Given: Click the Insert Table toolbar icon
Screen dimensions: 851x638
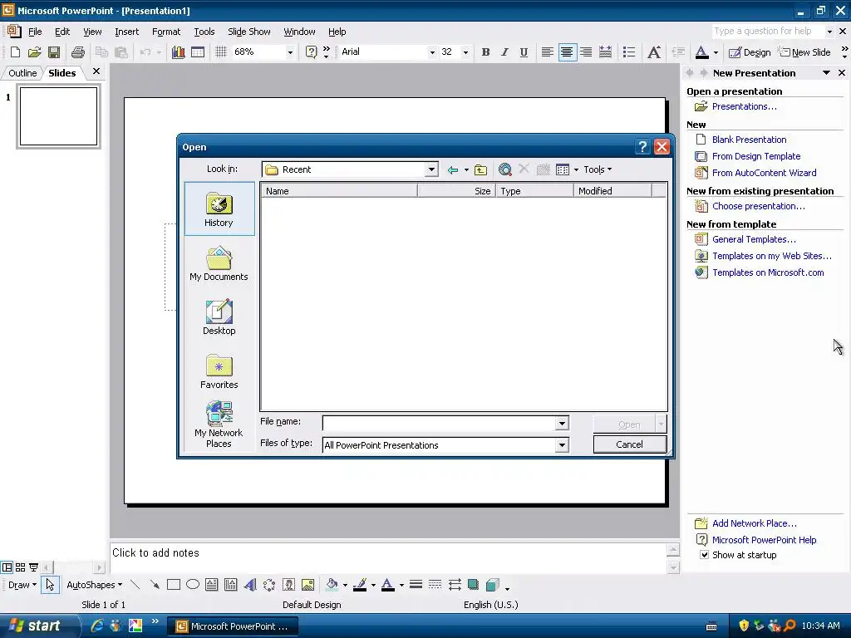Looking at the screenshot, I should [198, 52].
